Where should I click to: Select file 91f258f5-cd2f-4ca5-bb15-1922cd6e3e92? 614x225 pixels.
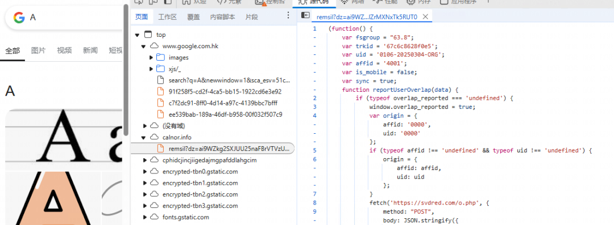pyautogui.click(x=225, y=92)
